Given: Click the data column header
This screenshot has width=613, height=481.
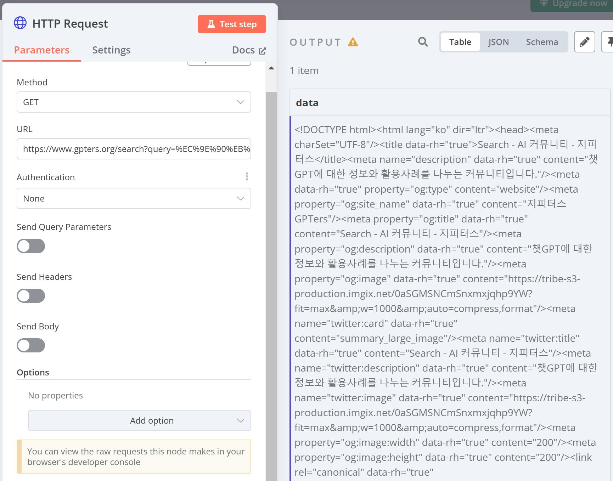Looking at the screenshot, I should pos(450,103).
